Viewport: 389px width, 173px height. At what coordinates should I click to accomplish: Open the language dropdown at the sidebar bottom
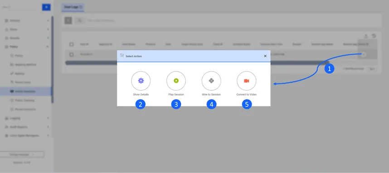pos(22,154)
